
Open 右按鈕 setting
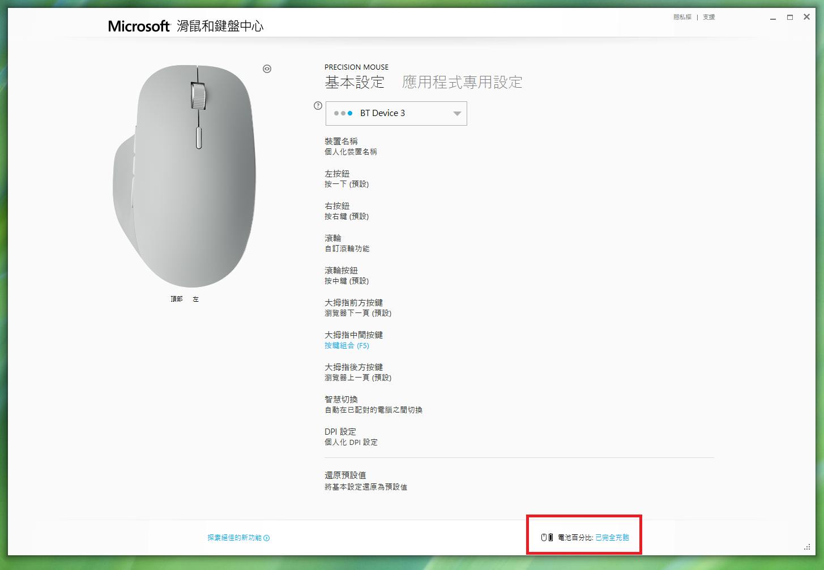(x=347, y=211)
